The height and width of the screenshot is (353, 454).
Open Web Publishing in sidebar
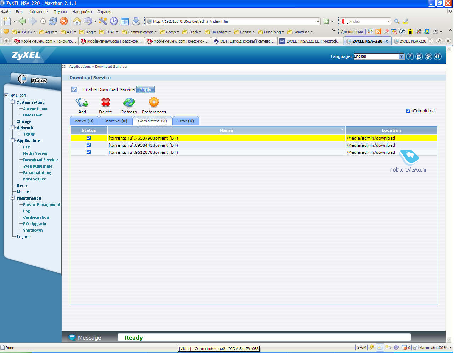coord(38,166)
